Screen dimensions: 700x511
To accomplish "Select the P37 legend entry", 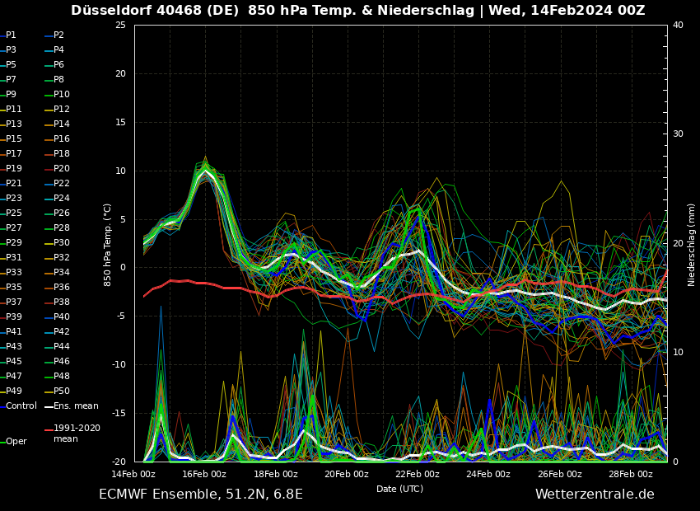I will tap(14, 302).
